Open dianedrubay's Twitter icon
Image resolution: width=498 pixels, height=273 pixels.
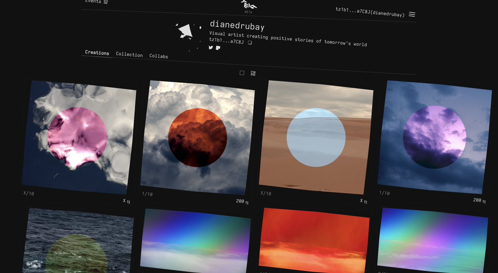211,47
